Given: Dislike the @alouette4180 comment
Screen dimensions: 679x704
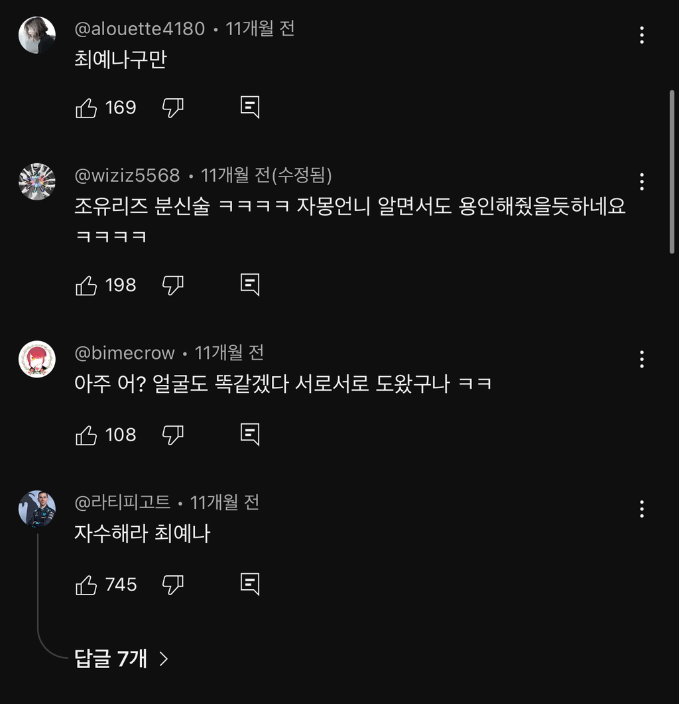Looking at the screenshot, I should coord(172,107).
